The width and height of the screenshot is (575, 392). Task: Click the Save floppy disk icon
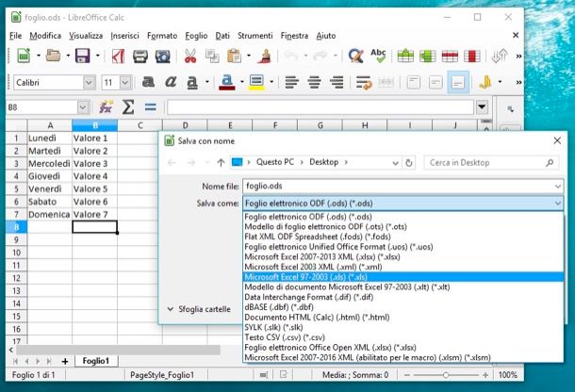[x=83, y=57]
